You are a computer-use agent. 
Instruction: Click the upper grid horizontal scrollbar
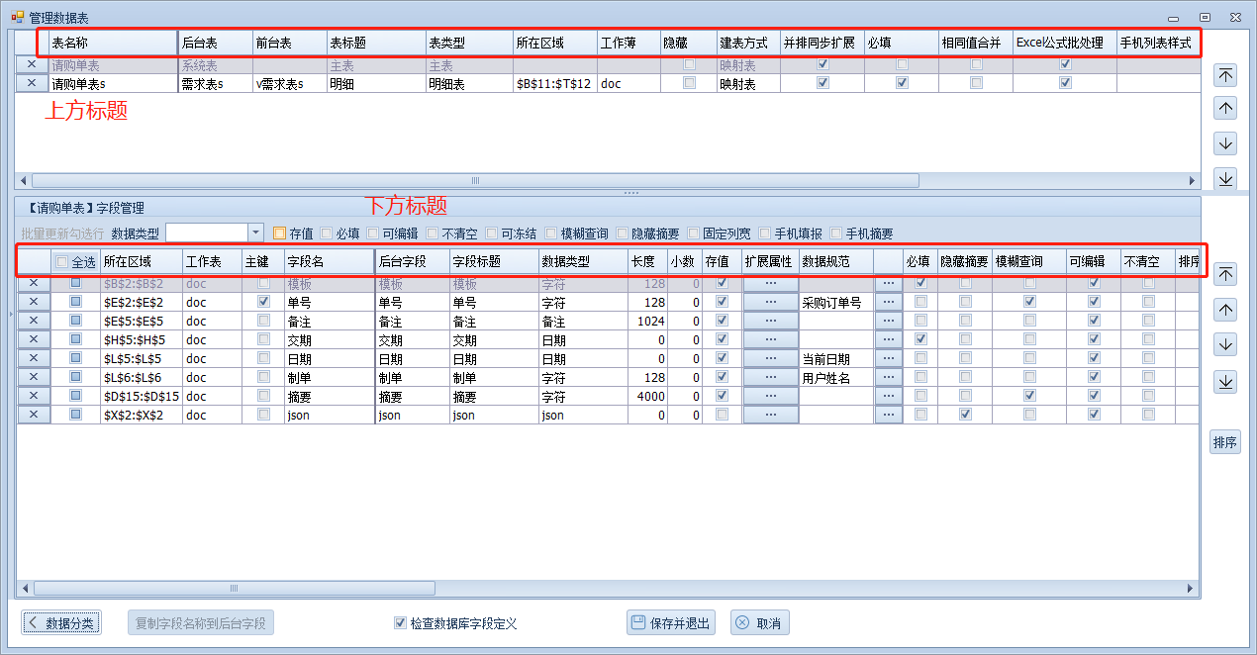click(475, 181)
